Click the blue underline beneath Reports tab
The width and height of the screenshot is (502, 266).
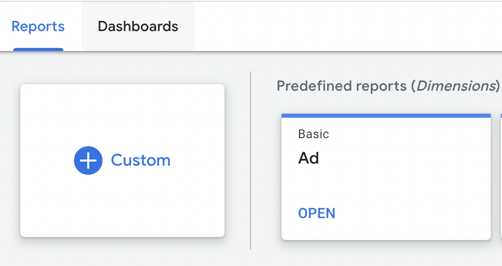[x=38, y=49]
